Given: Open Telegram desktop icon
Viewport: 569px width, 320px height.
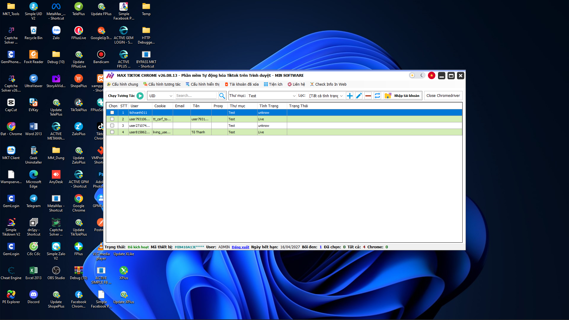Looking at the screenshot, I should 33,201.
